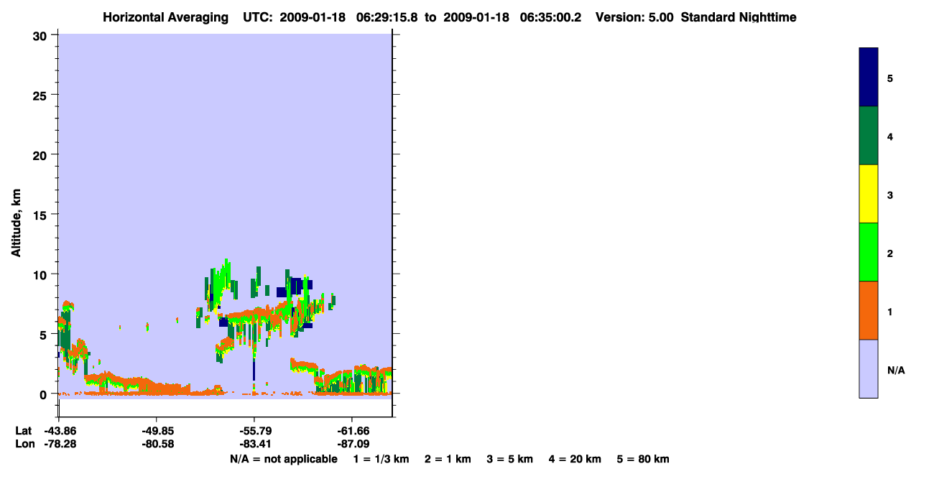Click the orange colorbar segment labeled 1
The image size is (934, 479).
[868, 310]
